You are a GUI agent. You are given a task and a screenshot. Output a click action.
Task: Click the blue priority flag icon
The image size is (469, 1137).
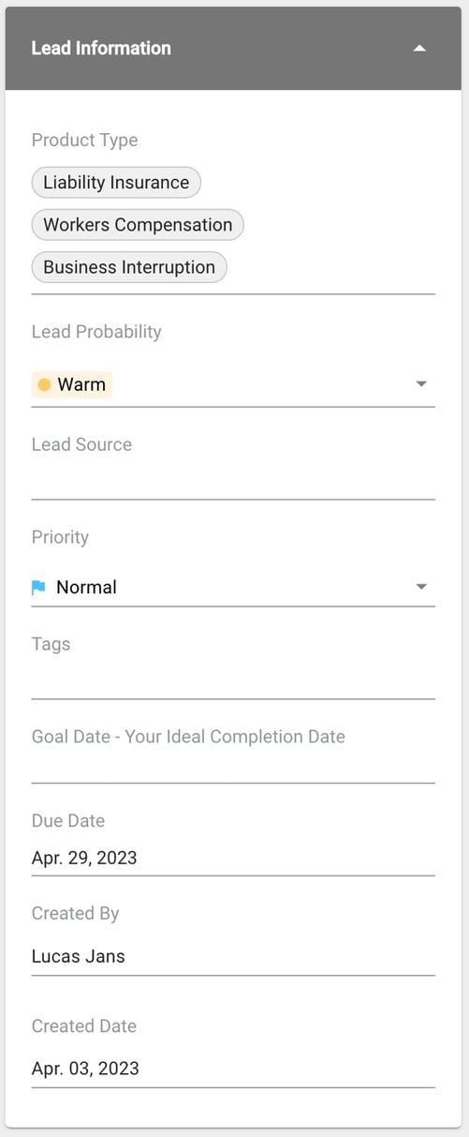(x=38, y=588)
